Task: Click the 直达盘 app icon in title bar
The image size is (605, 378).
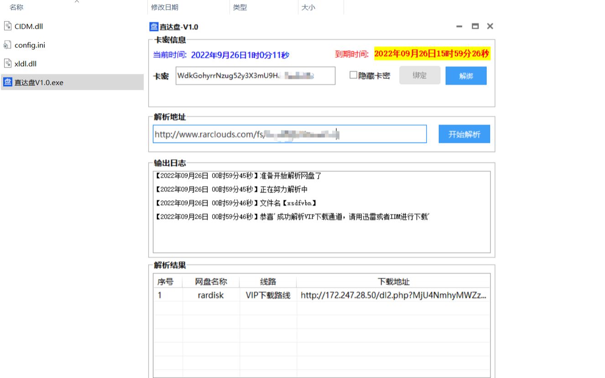Action: pyautogui.click(x=154, y=27)
